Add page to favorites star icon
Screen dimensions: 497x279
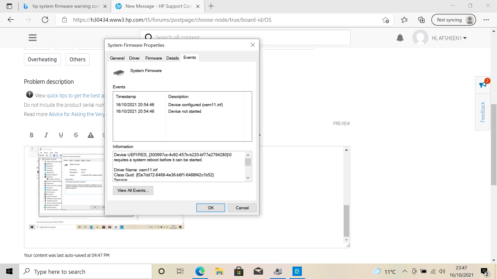pyautogui.click(x=386, y=20)
